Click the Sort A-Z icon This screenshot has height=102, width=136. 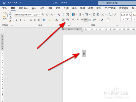[110, 15]
